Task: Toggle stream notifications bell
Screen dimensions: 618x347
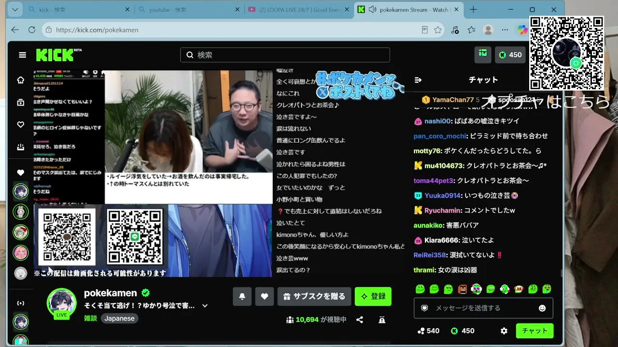Action: (242, 296)
